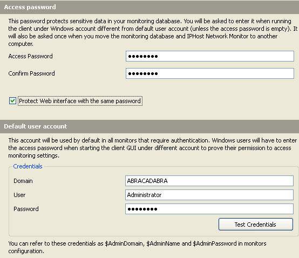This screenshot has height=258, width=299.
Task: Click the 'Password' label in Credentials group
Action: click(x=26, y=209)
